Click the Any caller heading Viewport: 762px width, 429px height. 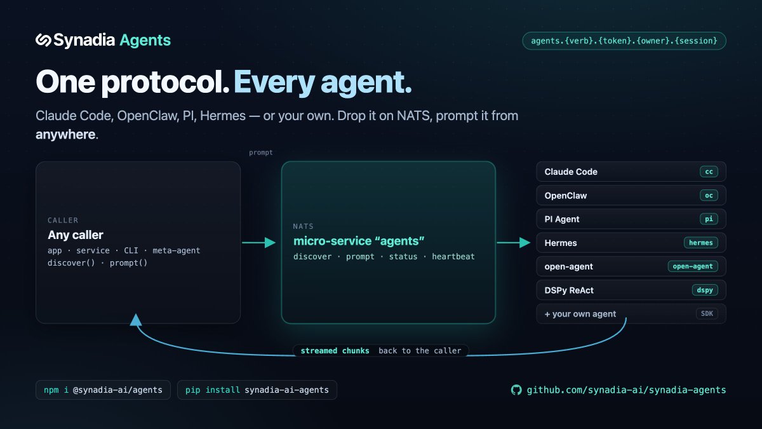76,235
